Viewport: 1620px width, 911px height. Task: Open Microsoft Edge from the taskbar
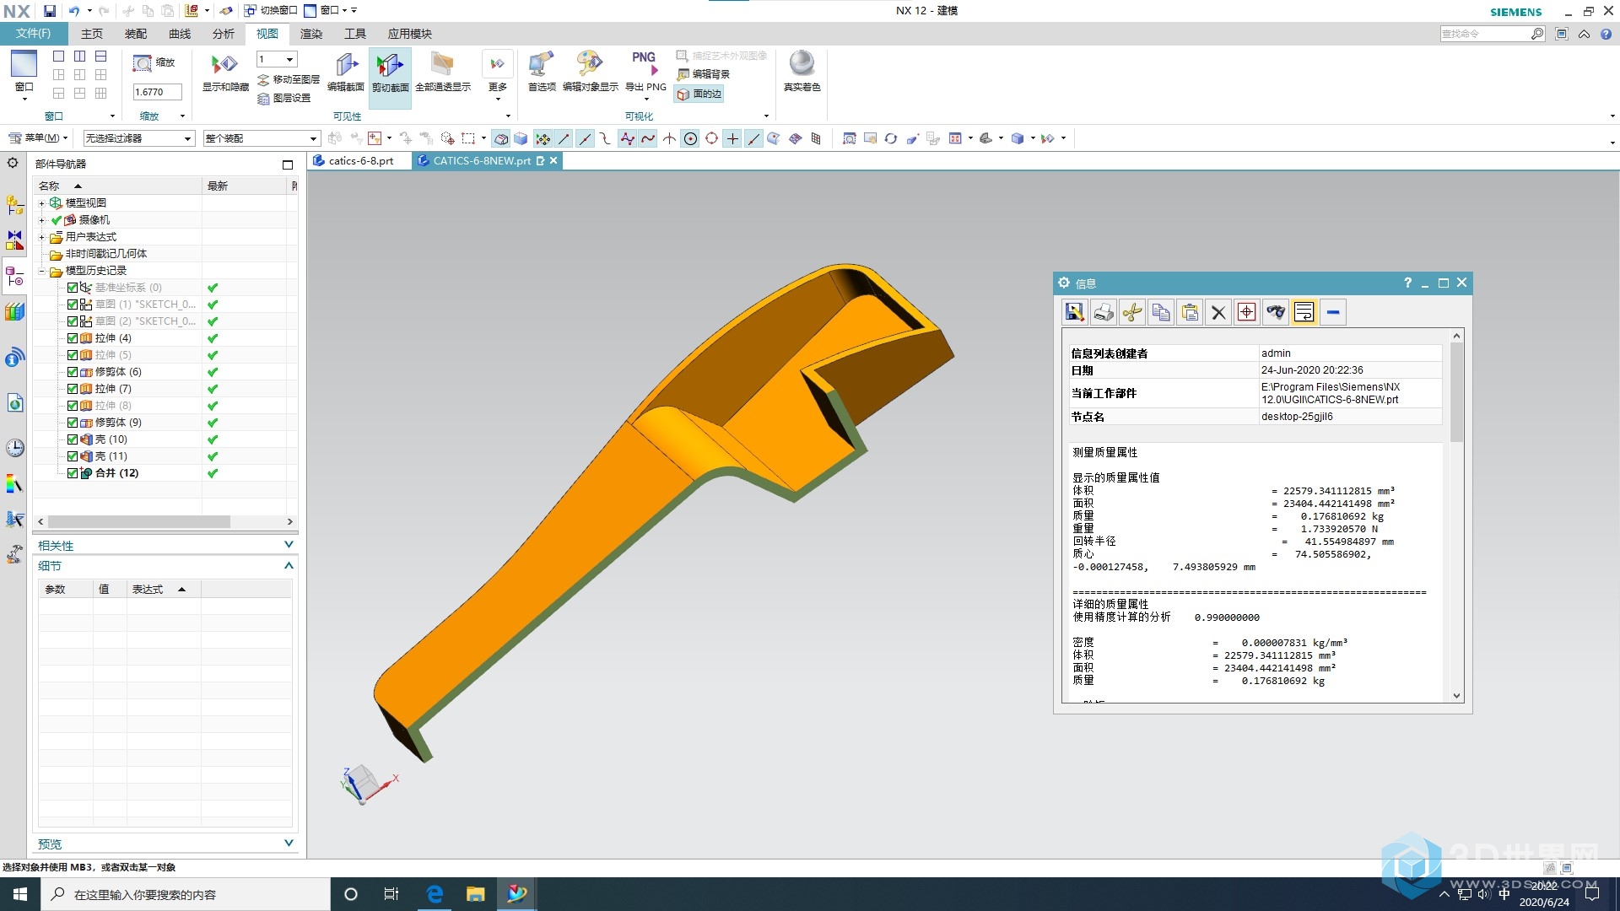(435, 894)
